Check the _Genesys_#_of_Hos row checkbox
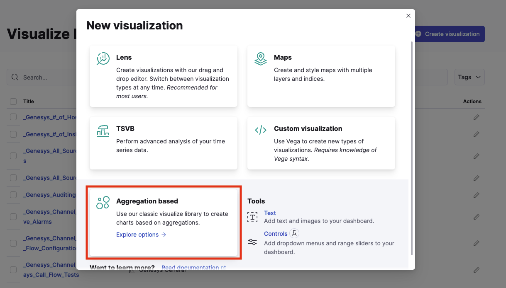Screen dimensions: 506x288 point(13,117)
